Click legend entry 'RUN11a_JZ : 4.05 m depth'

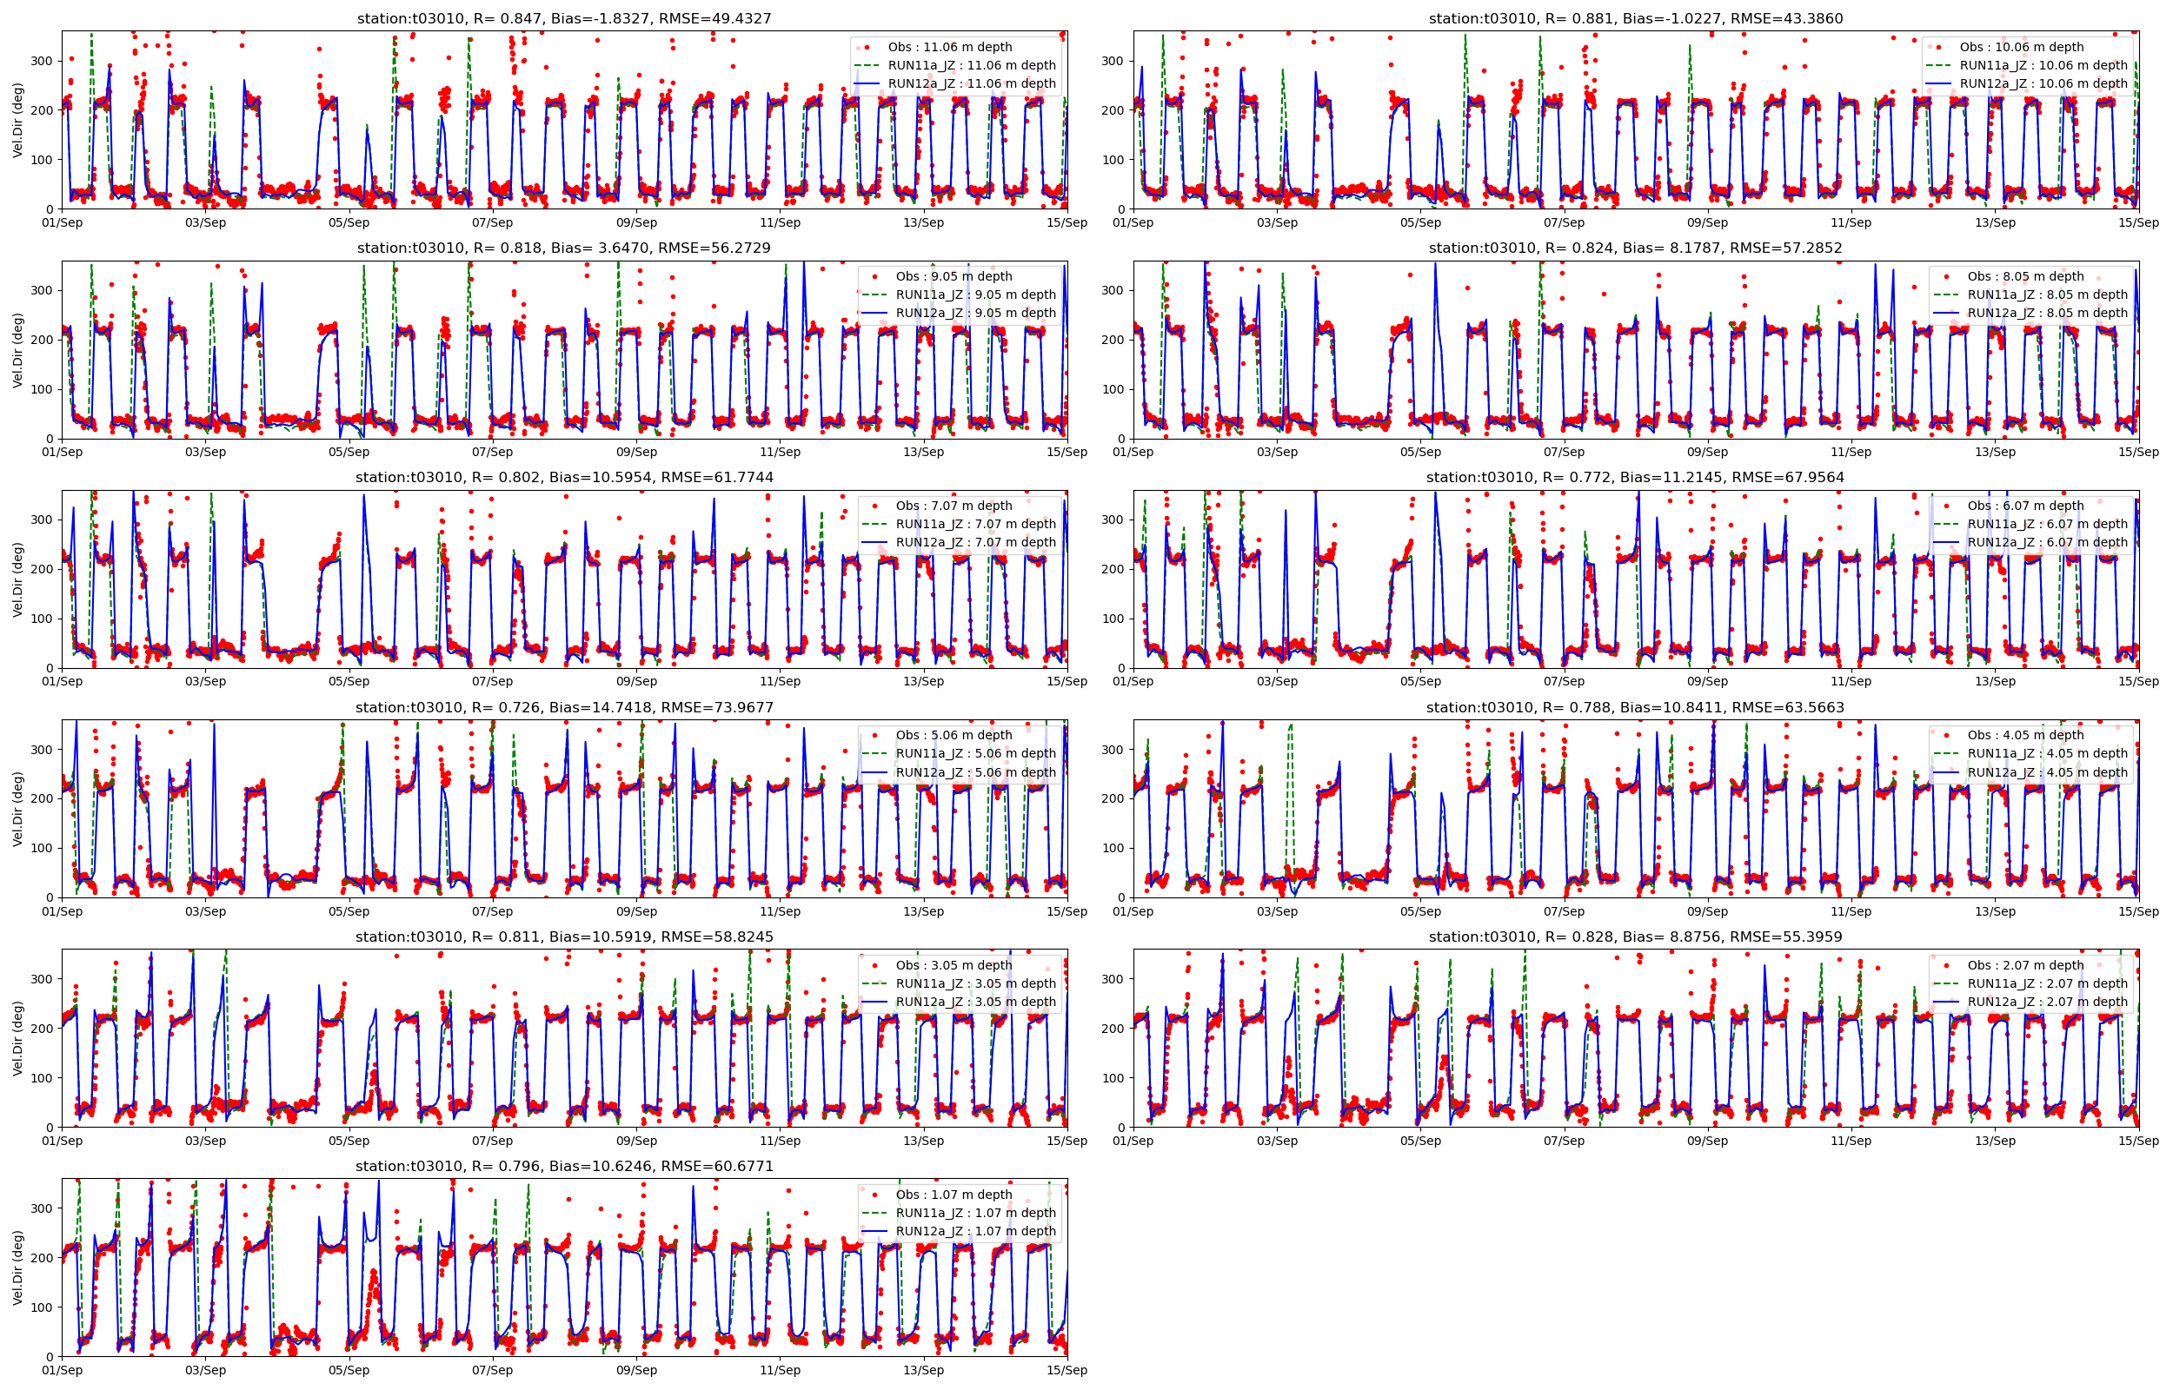pyautogui.click(x=2048, y=754)
